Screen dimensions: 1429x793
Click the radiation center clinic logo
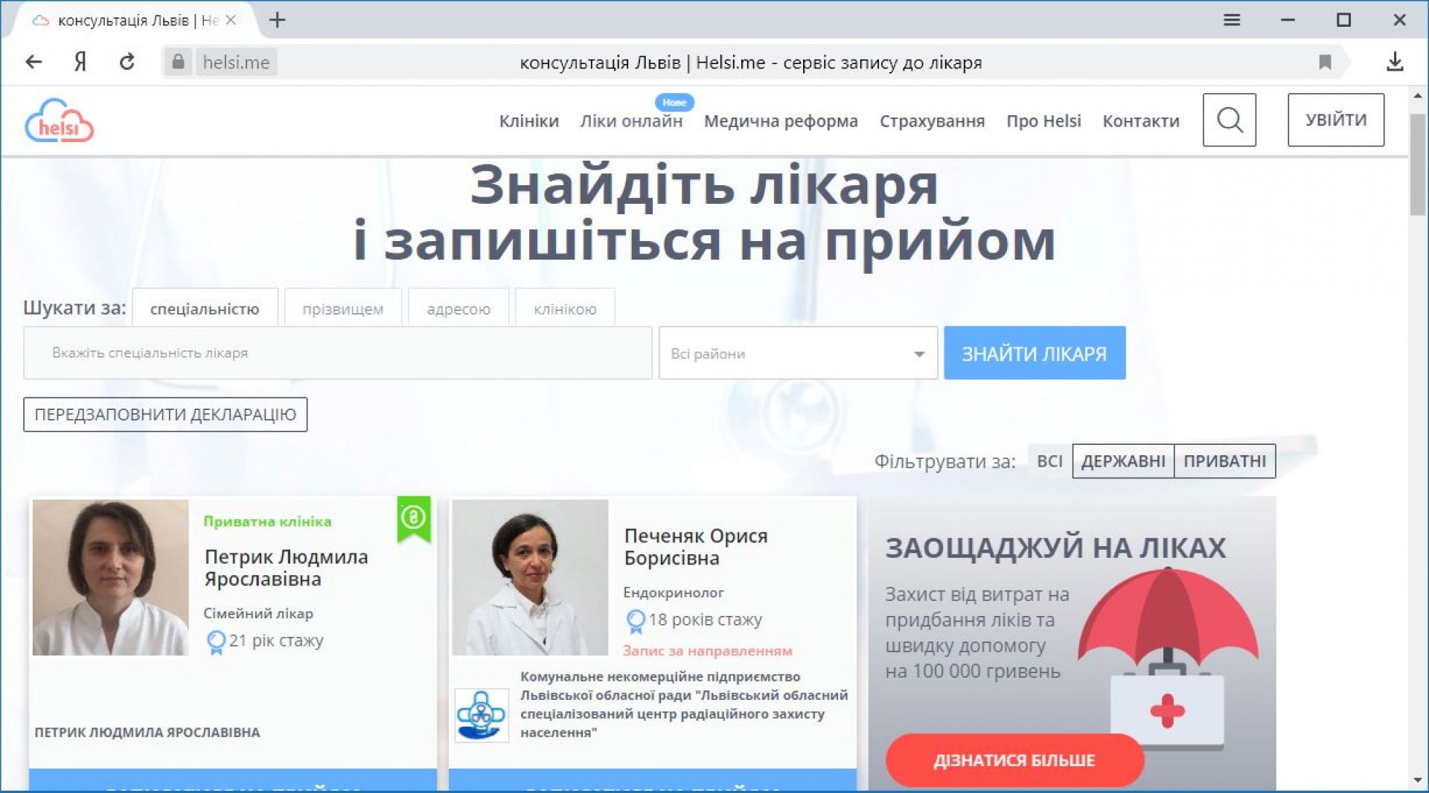coord(482,715)
